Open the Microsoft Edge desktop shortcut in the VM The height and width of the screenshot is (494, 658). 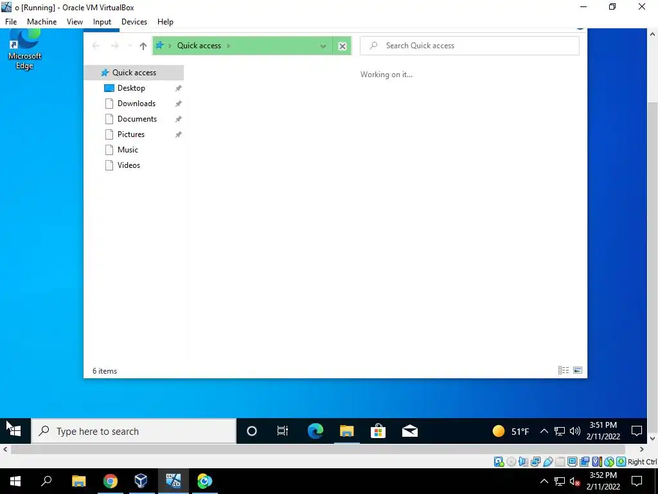coord(24,50)
